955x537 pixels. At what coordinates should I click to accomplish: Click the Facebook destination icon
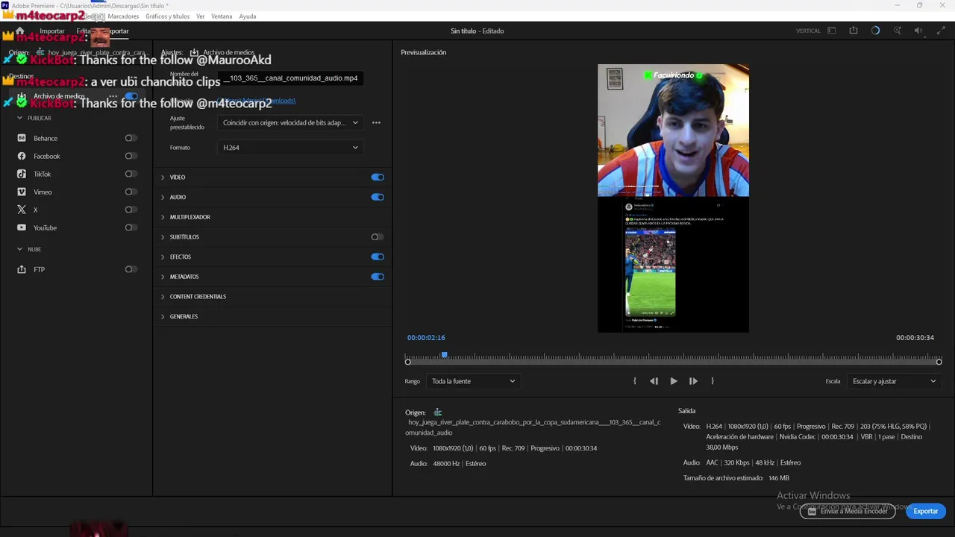coord(22,156)
